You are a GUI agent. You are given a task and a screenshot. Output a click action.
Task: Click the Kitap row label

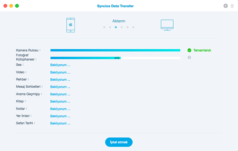21,101
